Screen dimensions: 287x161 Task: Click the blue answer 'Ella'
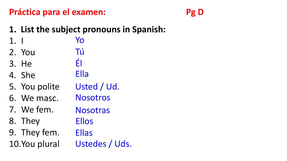[82, 74]
